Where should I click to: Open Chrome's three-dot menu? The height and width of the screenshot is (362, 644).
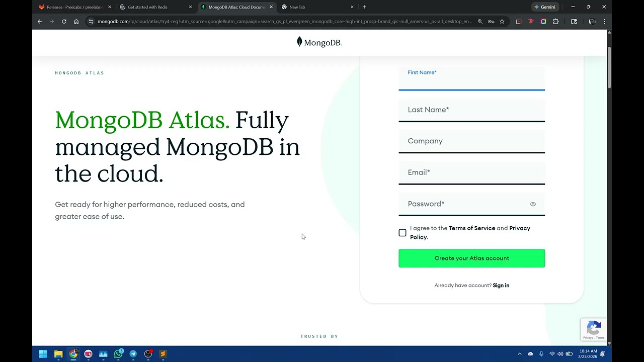coord(604,22)
